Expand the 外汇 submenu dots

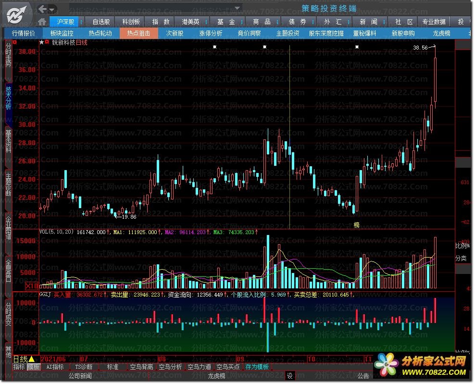[349, 22]
